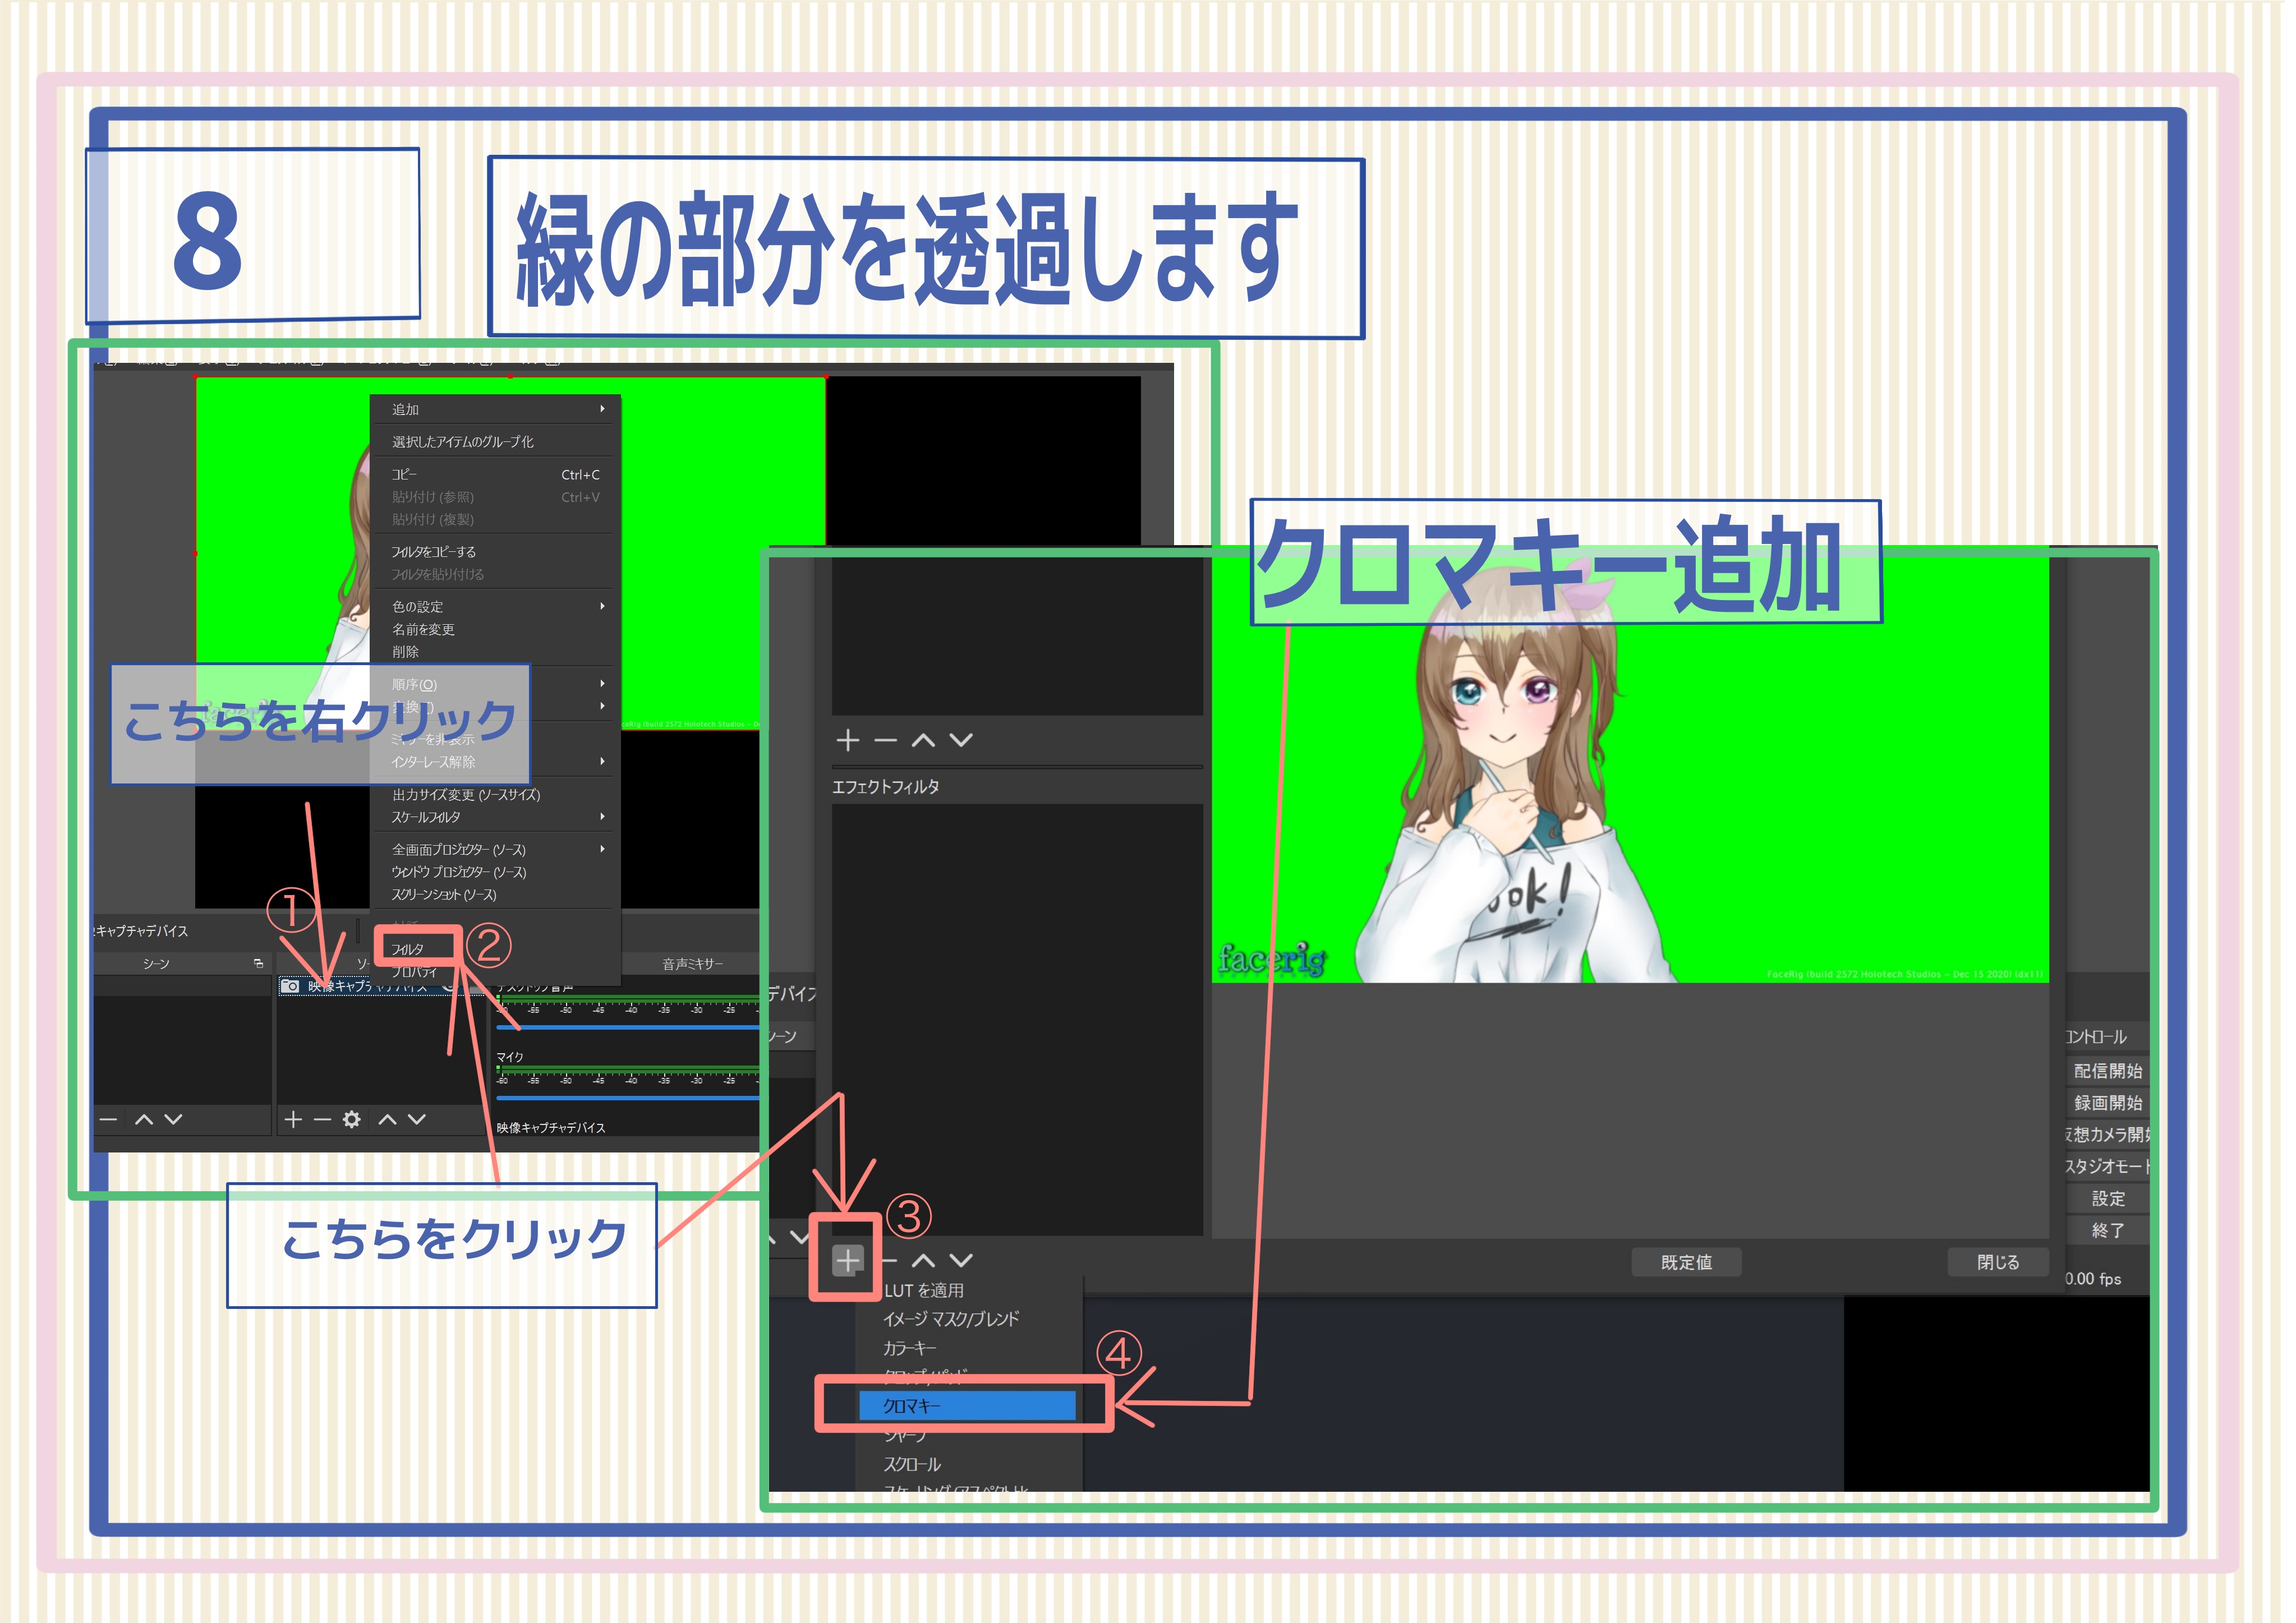Click the undock icon on the シーン panel header
Image resolution: width=2296 pixels, height=1623 pixels.
tap(258, 964)
